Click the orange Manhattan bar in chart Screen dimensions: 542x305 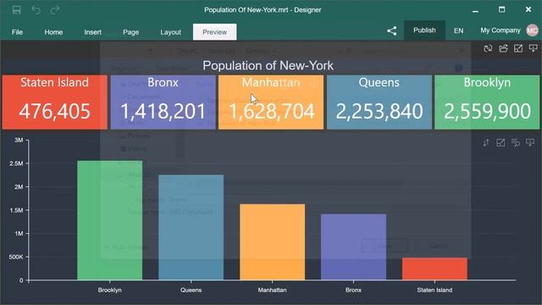(272, 242)
